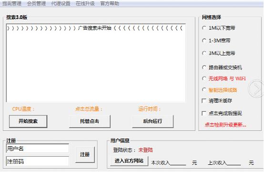Click the 本次收入 label

pos(161,163)
